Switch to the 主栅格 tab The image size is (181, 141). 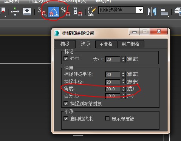pyautogui.click(x=106, y=44)
